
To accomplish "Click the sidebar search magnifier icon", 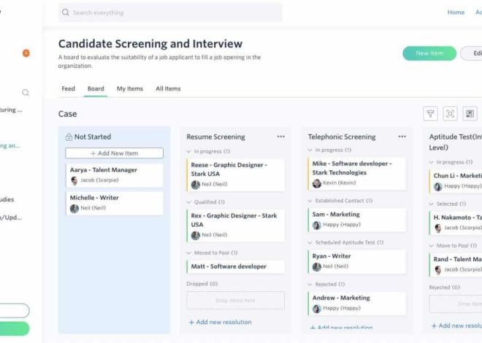I will (26, 93).
